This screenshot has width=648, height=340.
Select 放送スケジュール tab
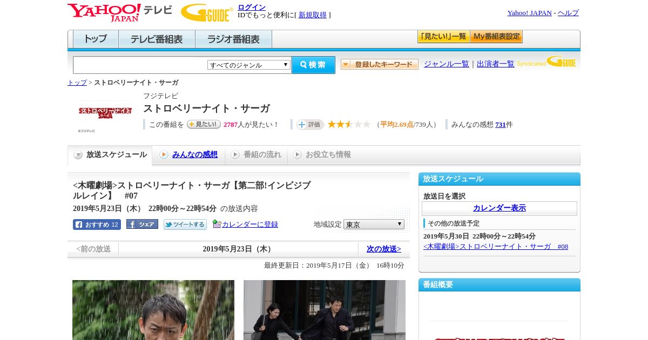[x=110, y=155]
